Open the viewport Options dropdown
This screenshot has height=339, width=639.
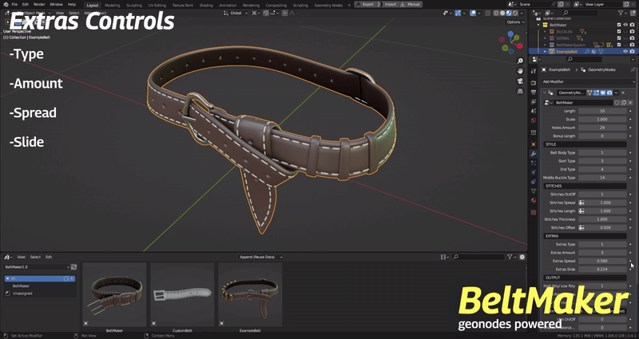pos(515,22)
